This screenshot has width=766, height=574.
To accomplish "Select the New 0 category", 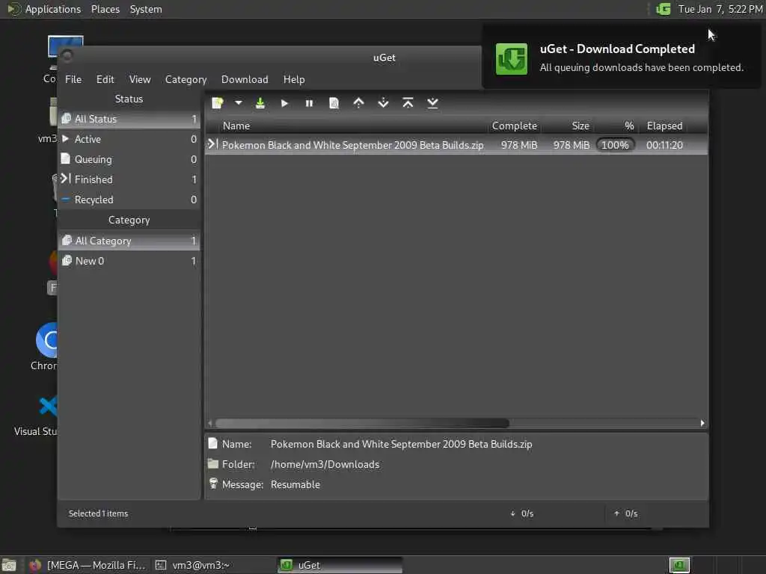I will (x=129, y=261).
